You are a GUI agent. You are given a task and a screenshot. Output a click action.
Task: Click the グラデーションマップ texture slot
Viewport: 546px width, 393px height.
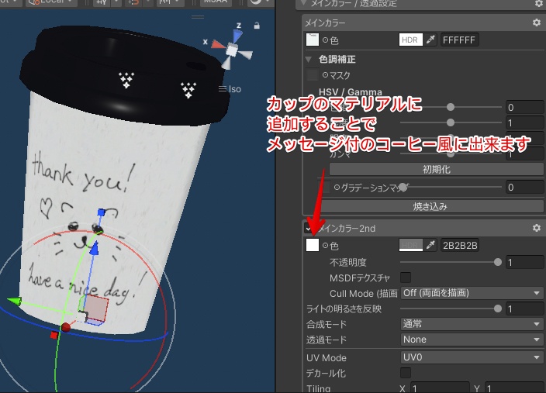325,188
